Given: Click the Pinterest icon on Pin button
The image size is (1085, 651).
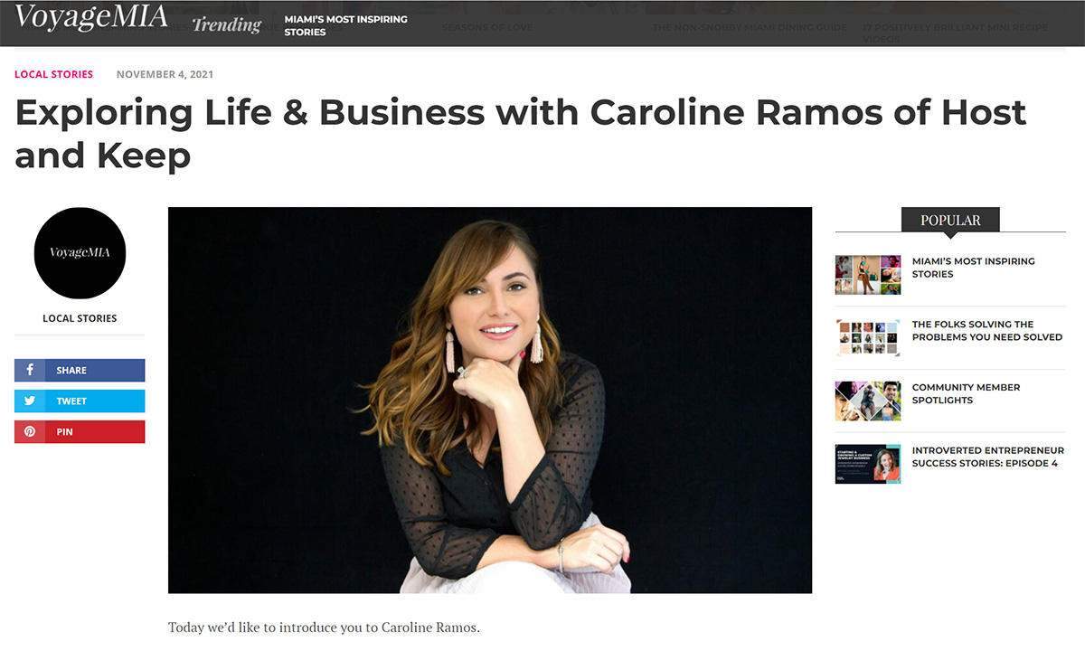Looking at the screenshot, I should (30, 431).
